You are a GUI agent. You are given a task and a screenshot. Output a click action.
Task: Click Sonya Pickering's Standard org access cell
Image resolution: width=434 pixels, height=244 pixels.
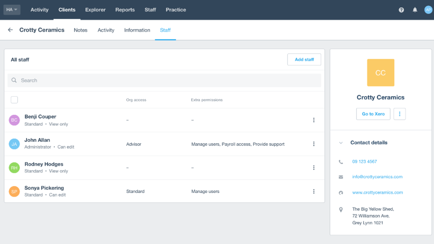click(135, 191)
